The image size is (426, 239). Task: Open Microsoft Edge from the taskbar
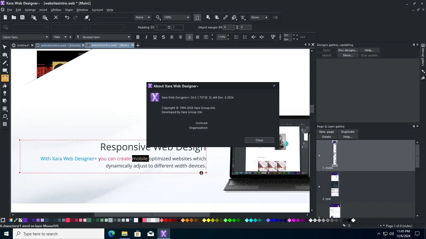(x=111, y=234)
